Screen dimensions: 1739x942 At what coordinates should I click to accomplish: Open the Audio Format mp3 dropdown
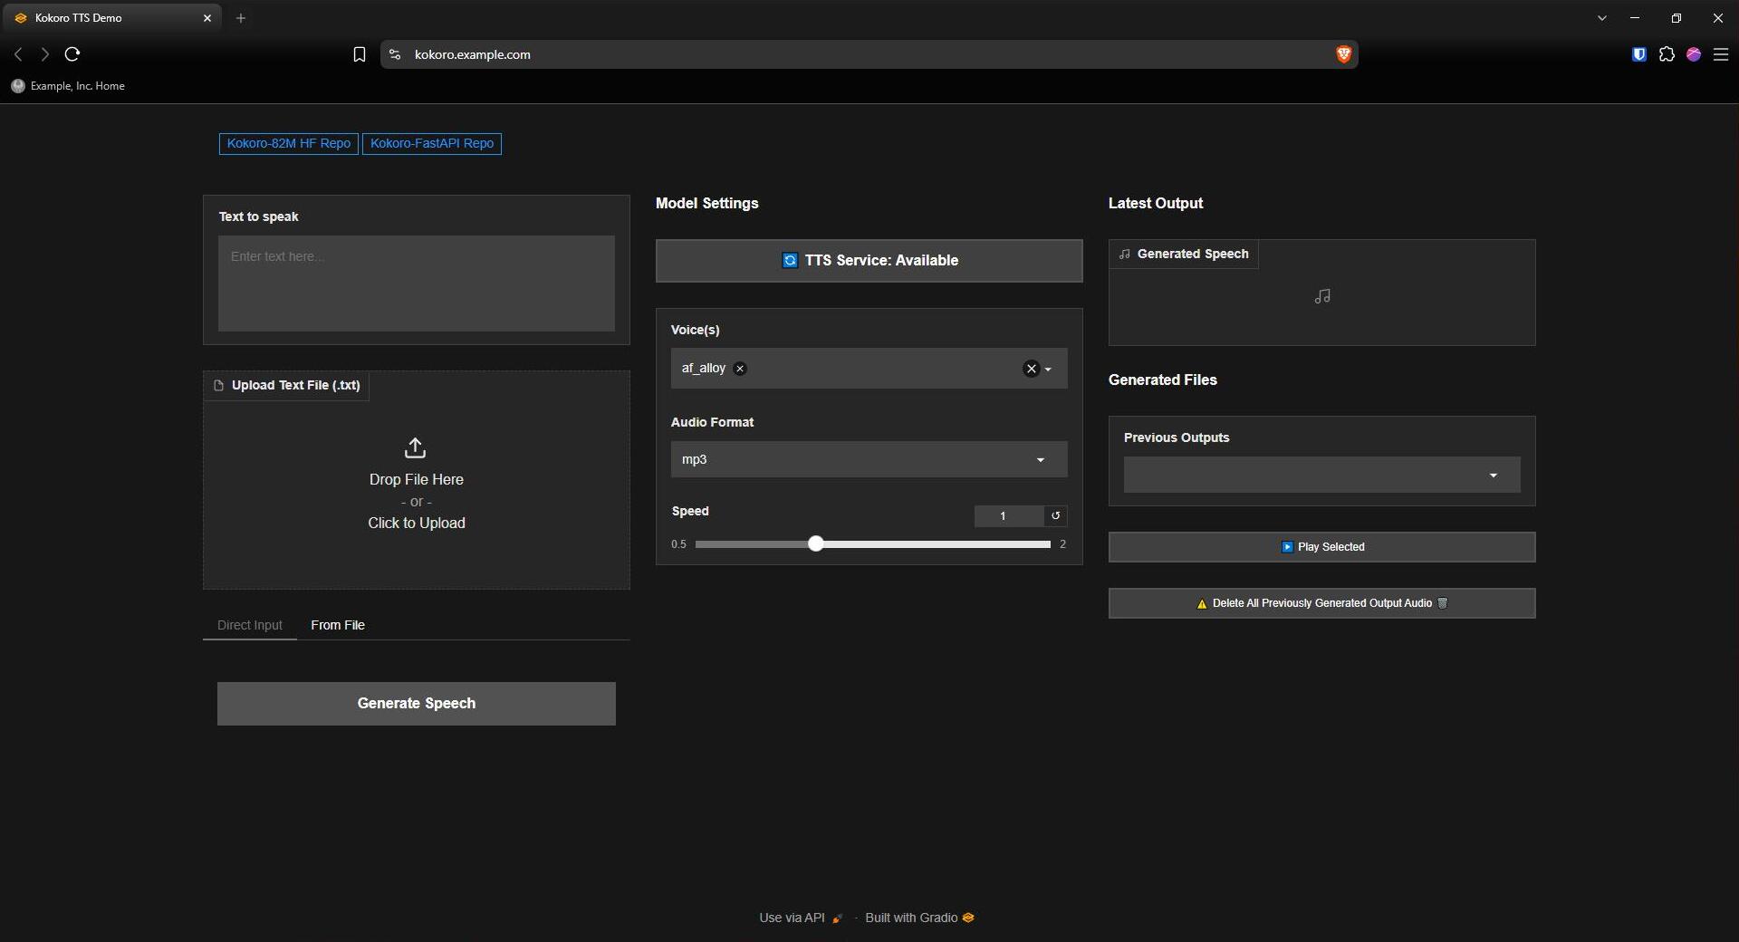[869, 460]
